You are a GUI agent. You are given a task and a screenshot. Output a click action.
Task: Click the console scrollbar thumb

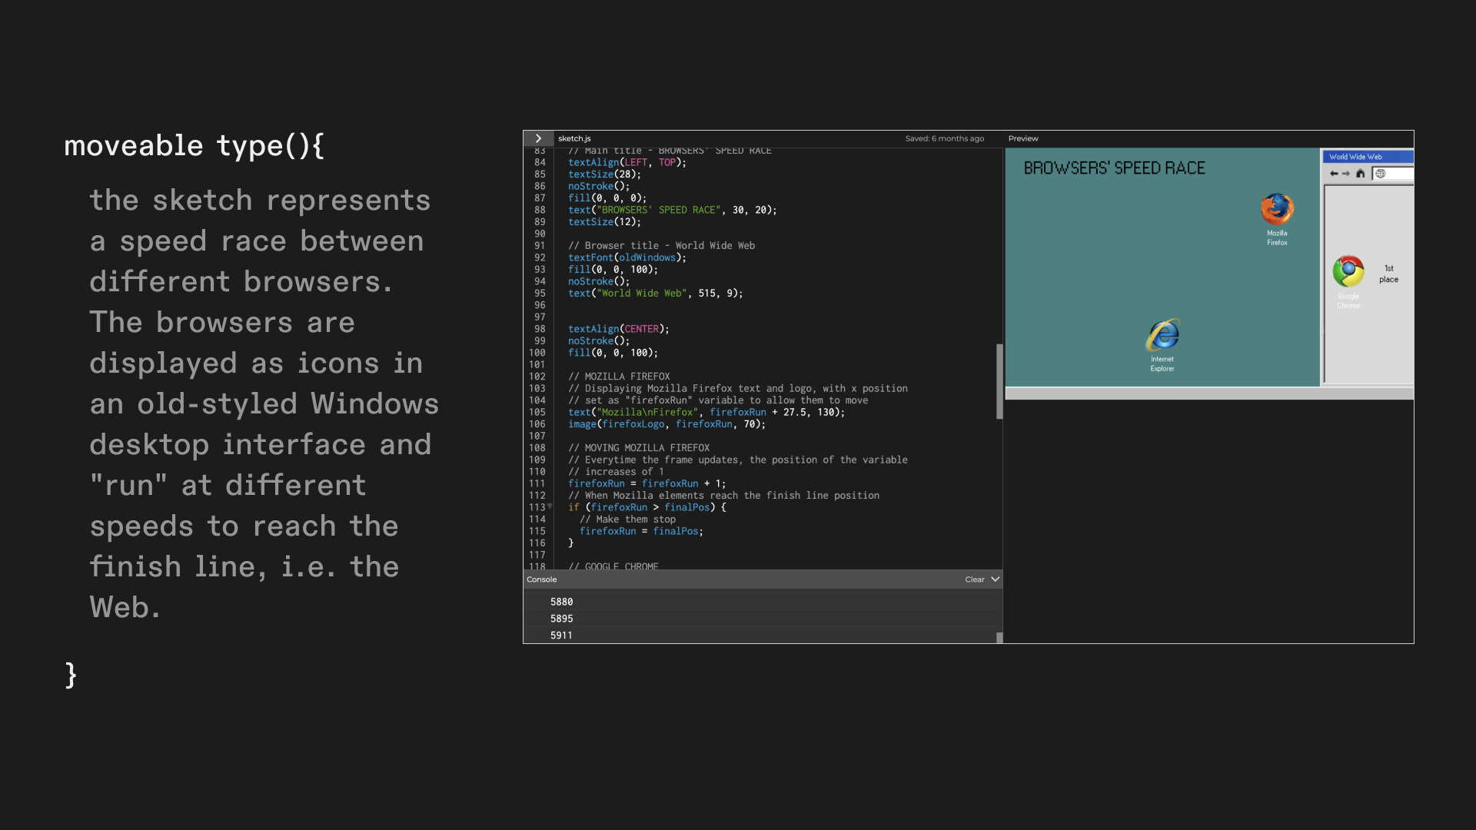[999, 638]
